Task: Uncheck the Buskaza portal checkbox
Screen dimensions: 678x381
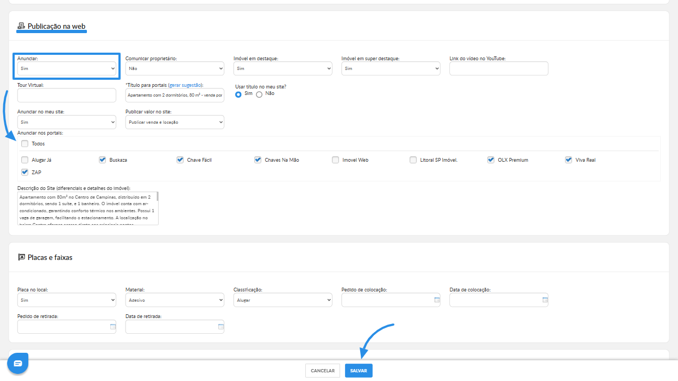Action: 103,160
